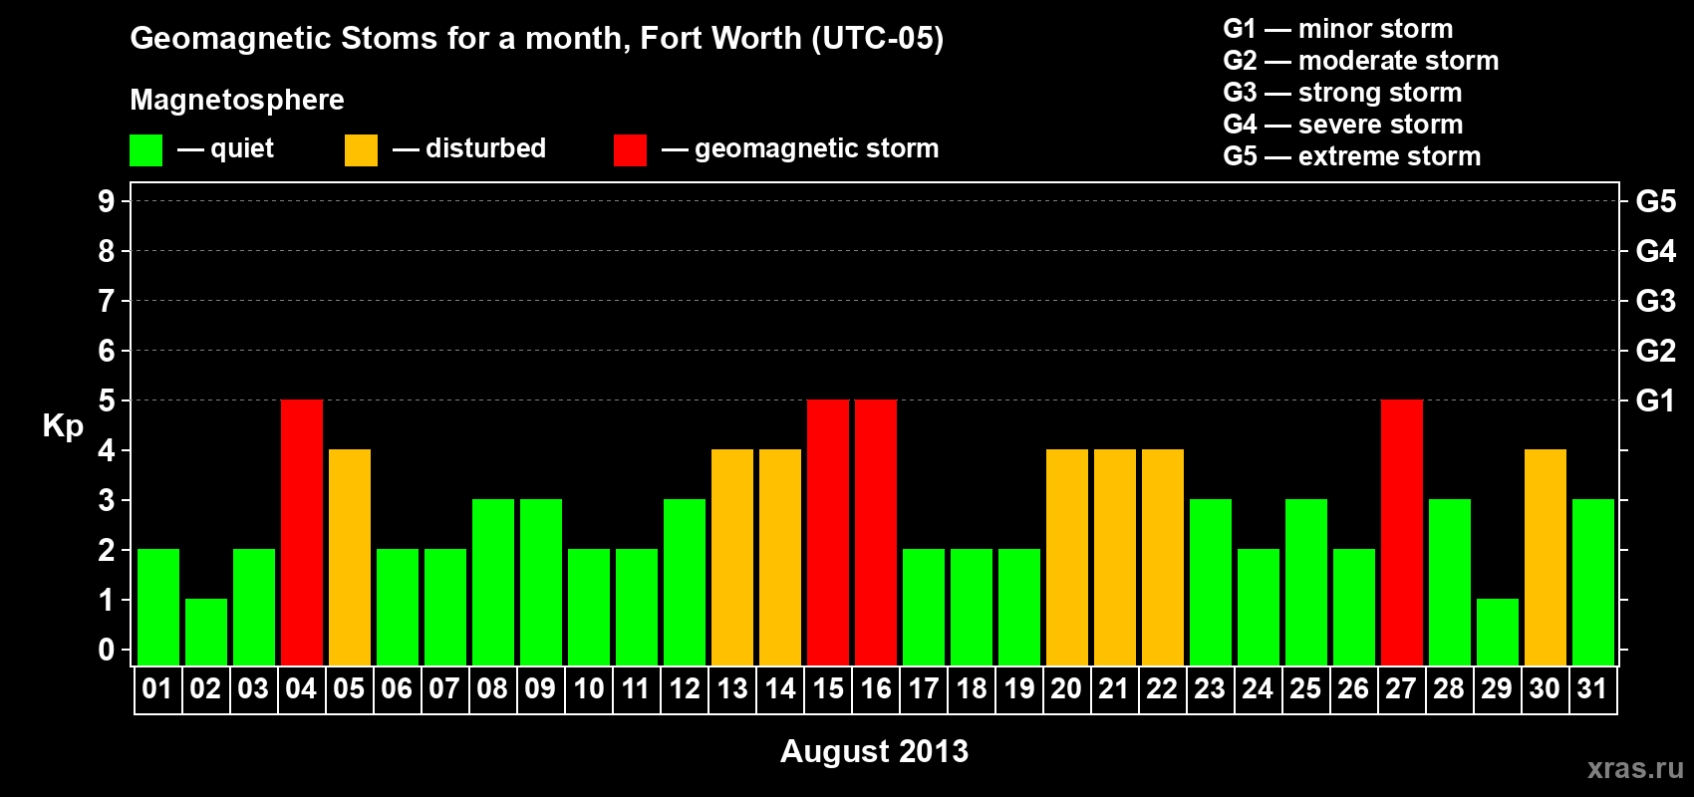Image resolution: width=1694 pixels, height=797 pixels.
Task: Click the G5 label on right axis
Action: point(1656,201)
